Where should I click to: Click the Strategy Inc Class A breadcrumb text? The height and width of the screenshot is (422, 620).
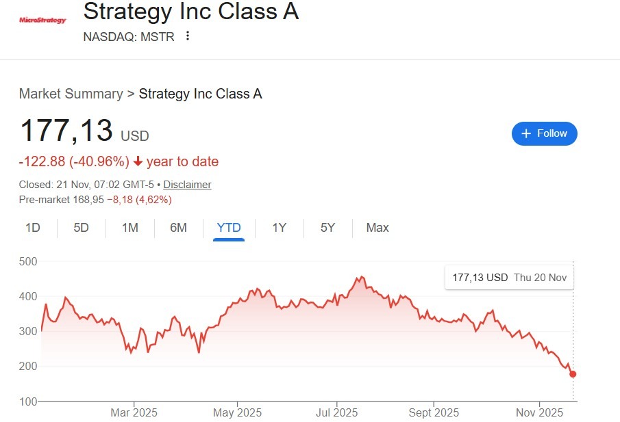(200, 94)
